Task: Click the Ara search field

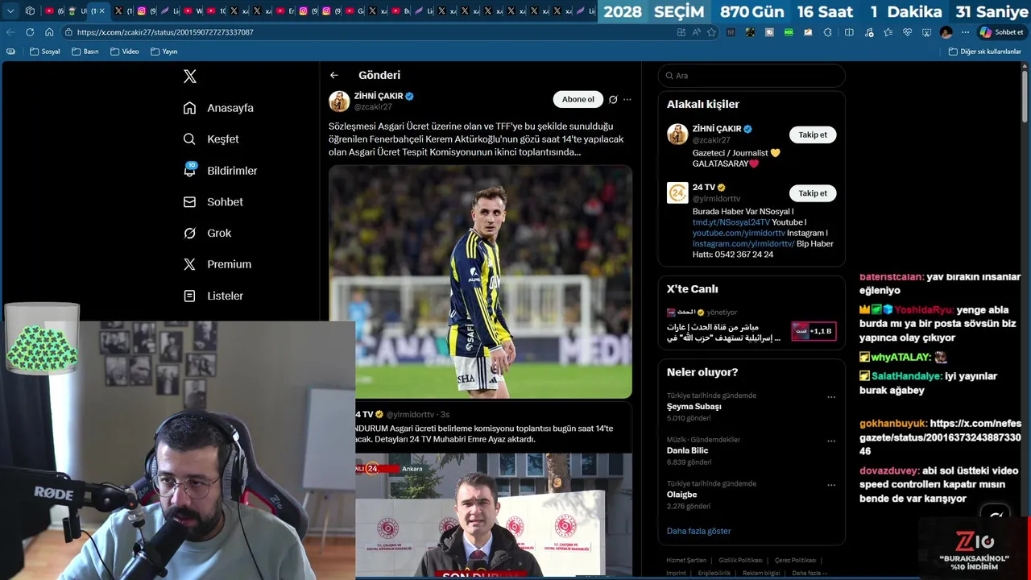Action: (752, 76)
